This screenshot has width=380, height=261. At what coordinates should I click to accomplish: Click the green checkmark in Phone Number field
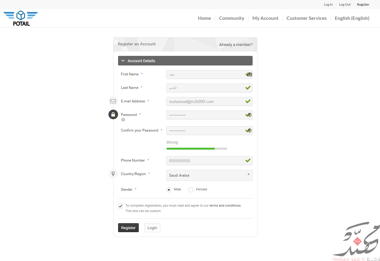click(248, 161)
